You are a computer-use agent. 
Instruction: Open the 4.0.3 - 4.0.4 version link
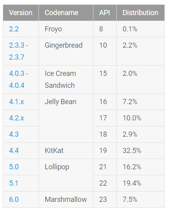click(x=19, y=79)
